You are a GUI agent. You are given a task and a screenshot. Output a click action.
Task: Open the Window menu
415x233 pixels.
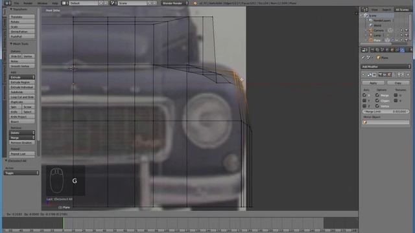pyautogui.click(x=42, y=3)
